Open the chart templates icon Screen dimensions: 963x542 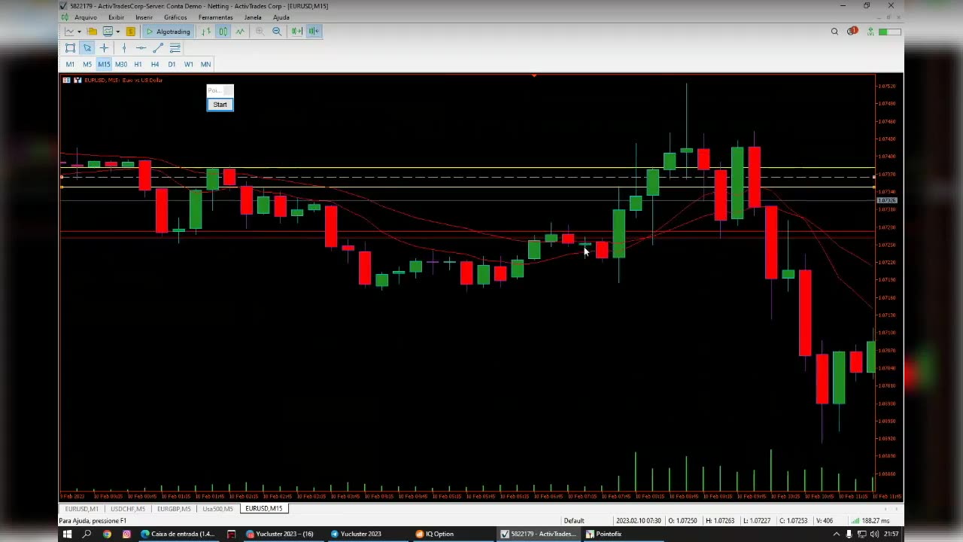(x=108, y=32)
